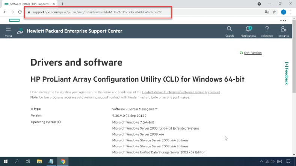
Task: Go back with the browser back arrow
Action: click(x=5, y=12)
